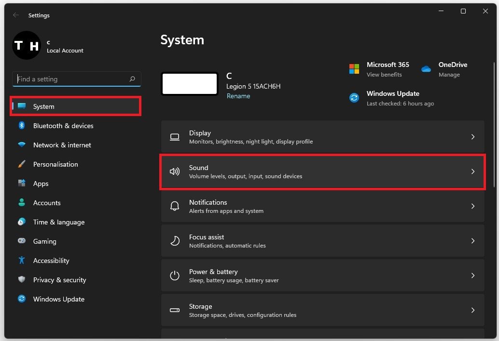This screenshot has height=341, width=499.
Task: Expand the Display settings chevron
Action: (472, 137)
